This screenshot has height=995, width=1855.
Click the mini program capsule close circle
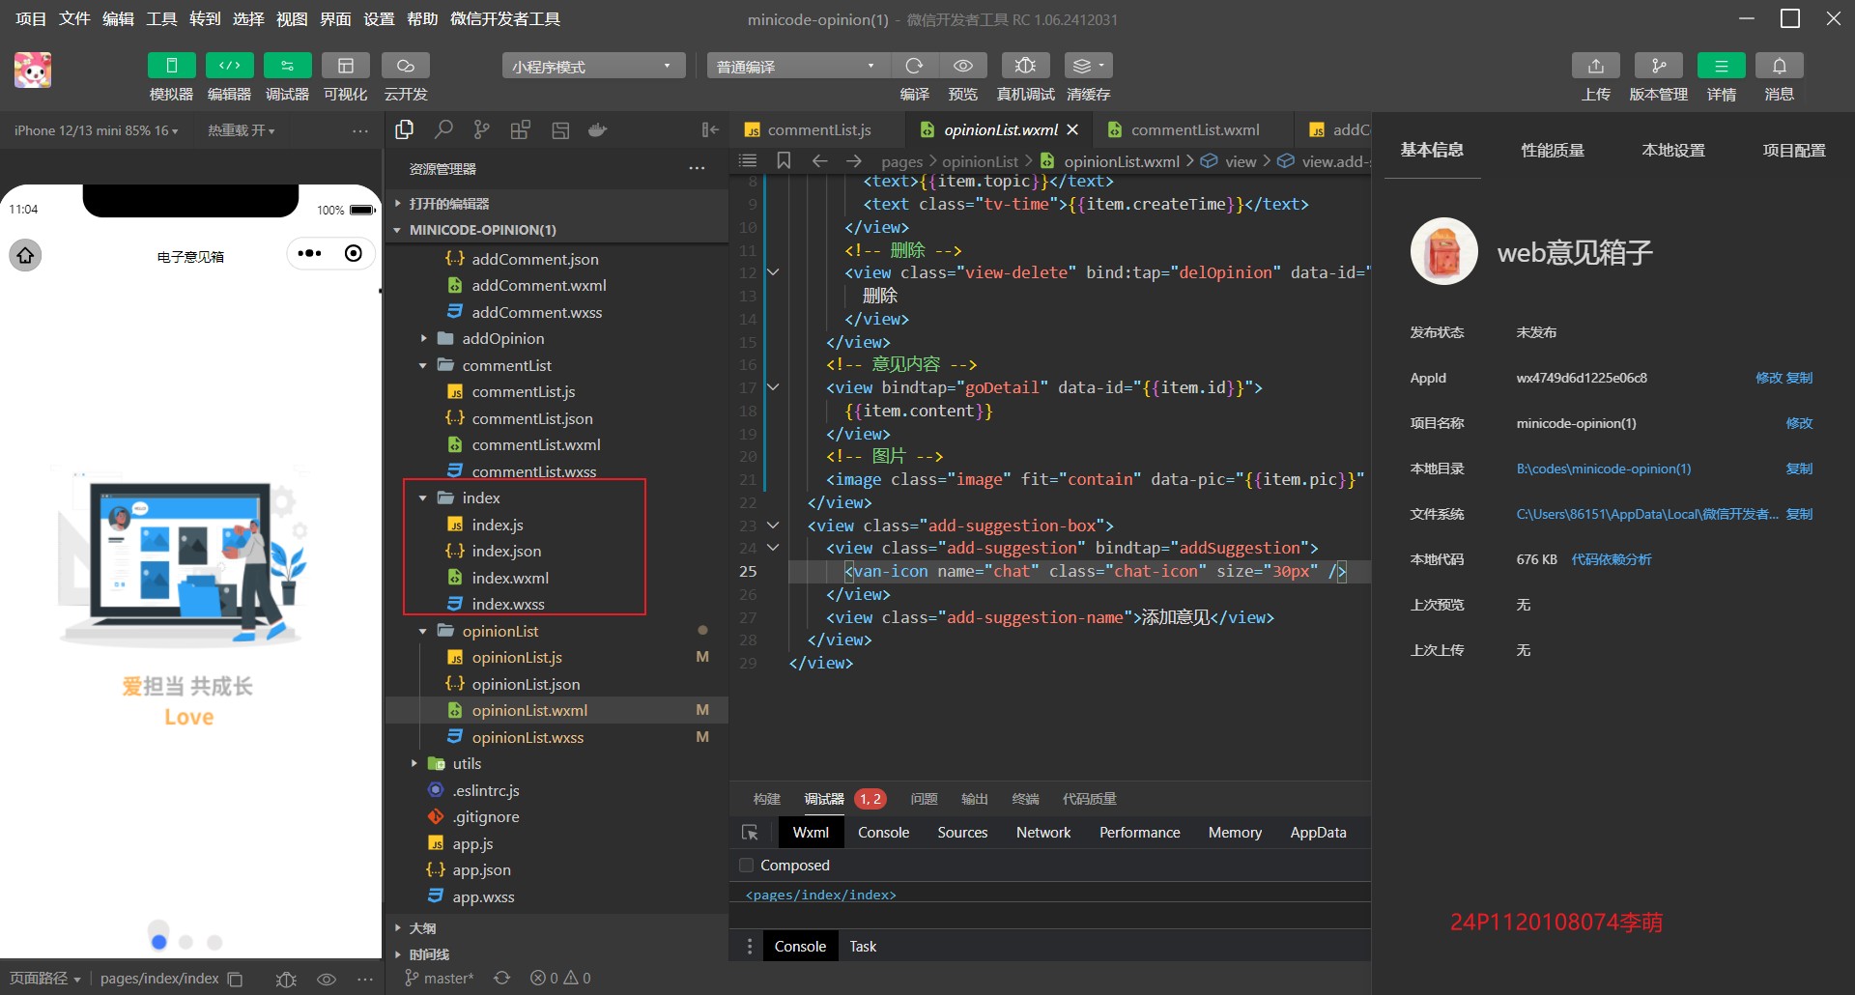click(354, 253)
